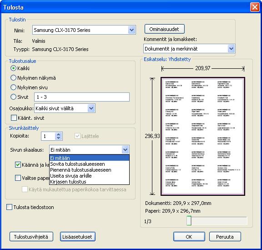262x250 pixels.
Task: Open the printer name dropdown arrow
Action: (x=131, y=30)
